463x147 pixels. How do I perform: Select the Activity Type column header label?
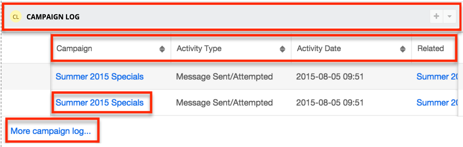(x=199, y=48)
